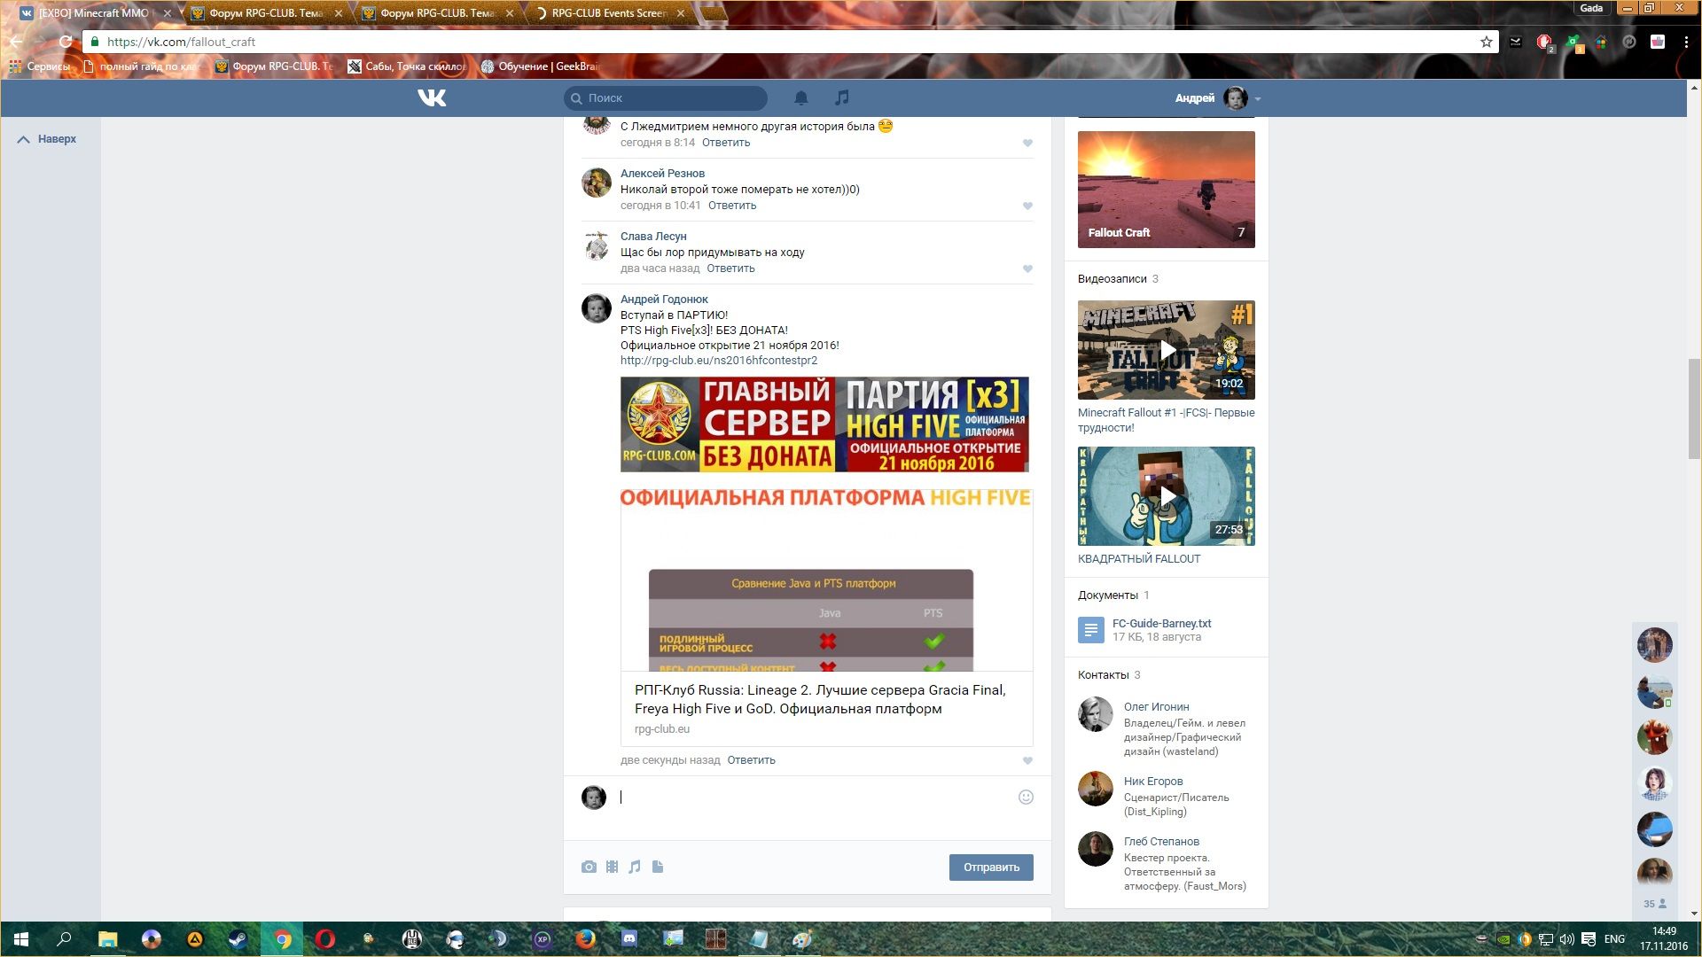Image resolution: width=1702 pixels, height=957 pixels.
Task: Expand the Андрей profile dropdown menu
Action: pos(1218,97)
